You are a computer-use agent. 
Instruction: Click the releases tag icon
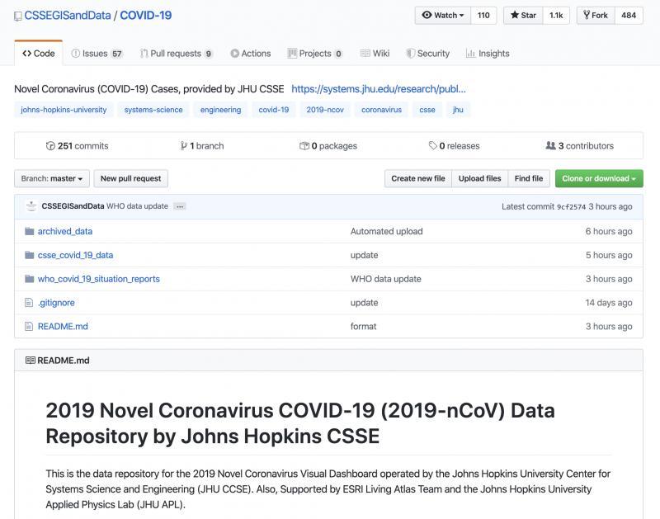432,146
